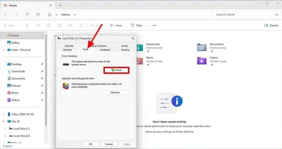Click the Paste icon in the toolbar

tap(49, 25)
